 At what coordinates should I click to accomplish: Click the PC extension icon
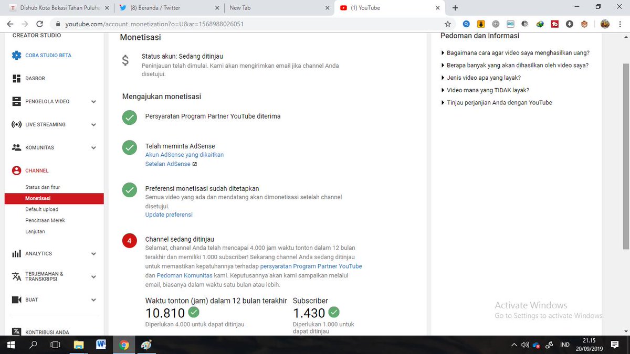(510, 24)
